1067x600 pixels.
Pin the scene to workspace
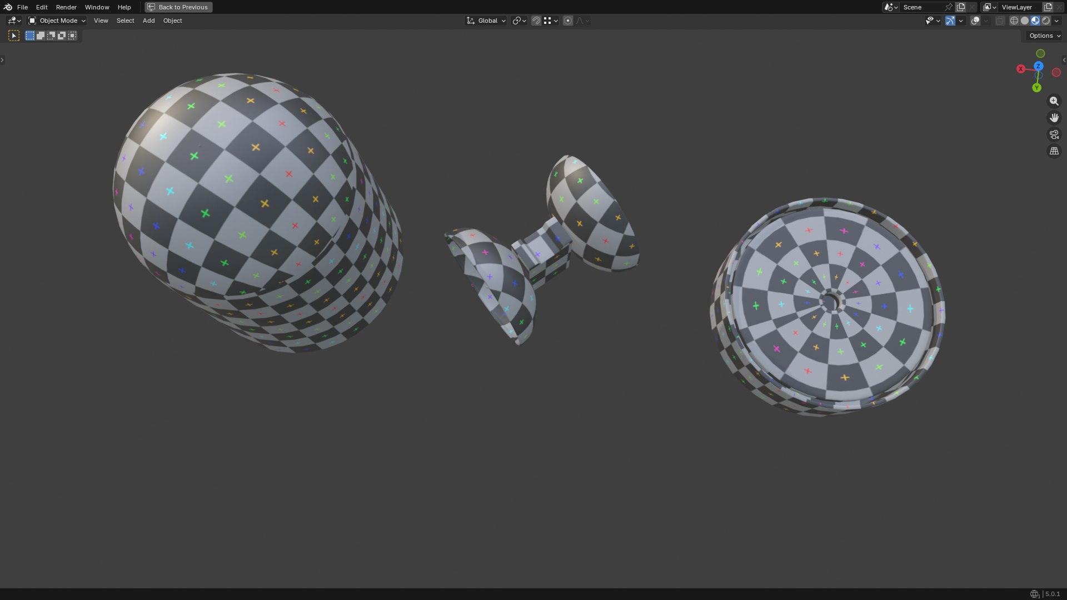point(949,7)
